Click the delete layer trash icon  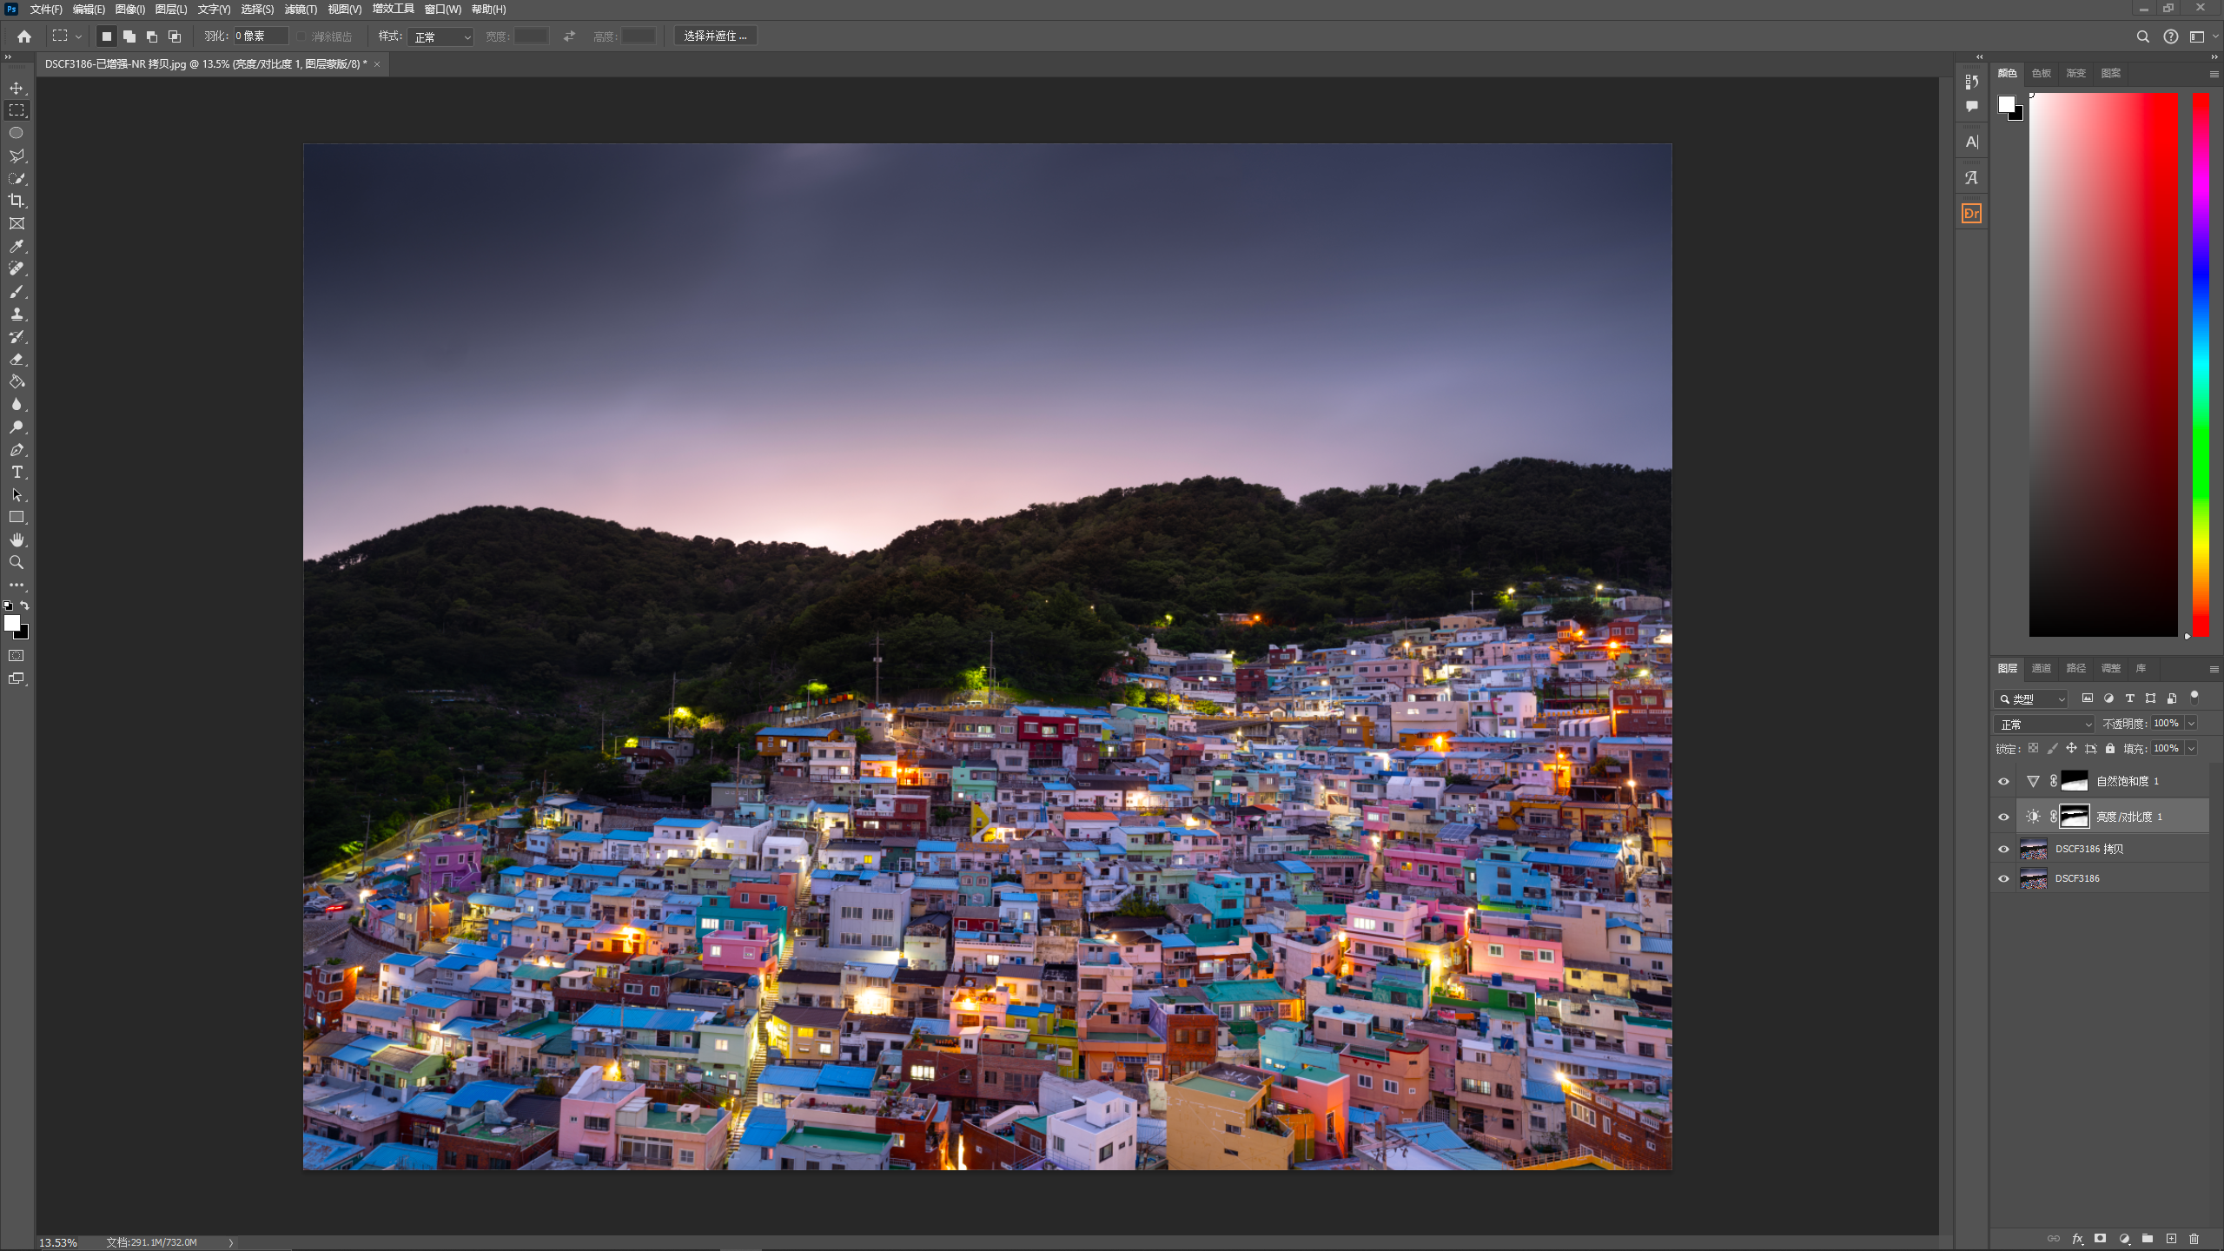point(2194,1239)
